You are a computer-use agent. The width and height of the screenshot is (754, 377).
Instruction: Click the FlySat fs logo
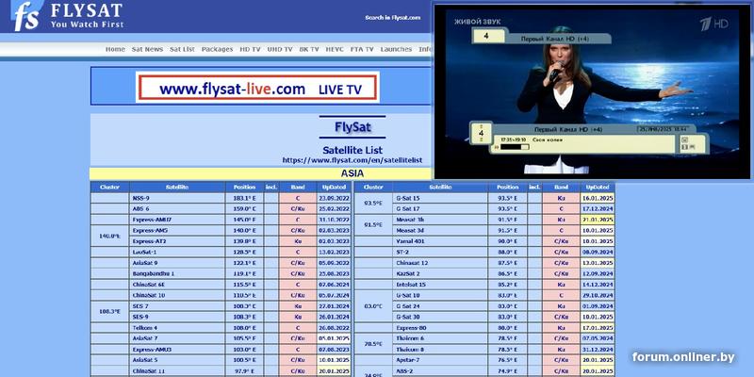[x=27, y=15]
